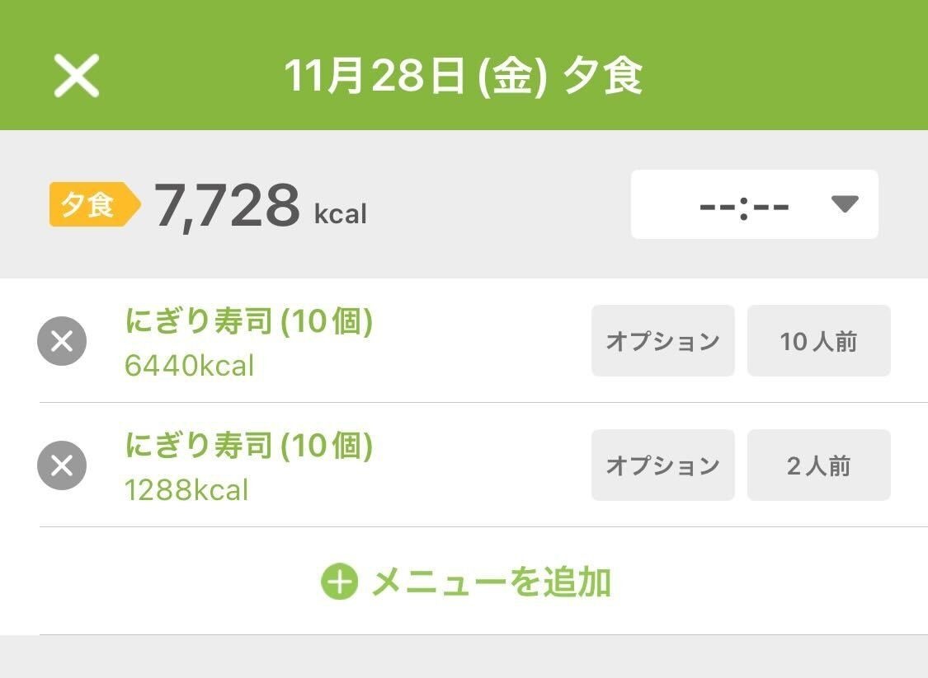The height and width of the screenshot is (678, 928).
Task: Change the 2人前 serving amount
Action: tap(818, 465)
